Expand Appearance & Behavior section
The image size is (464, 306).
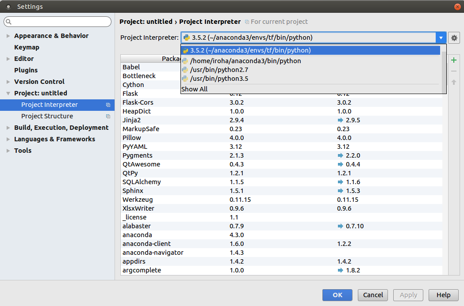tap(8, 36)
